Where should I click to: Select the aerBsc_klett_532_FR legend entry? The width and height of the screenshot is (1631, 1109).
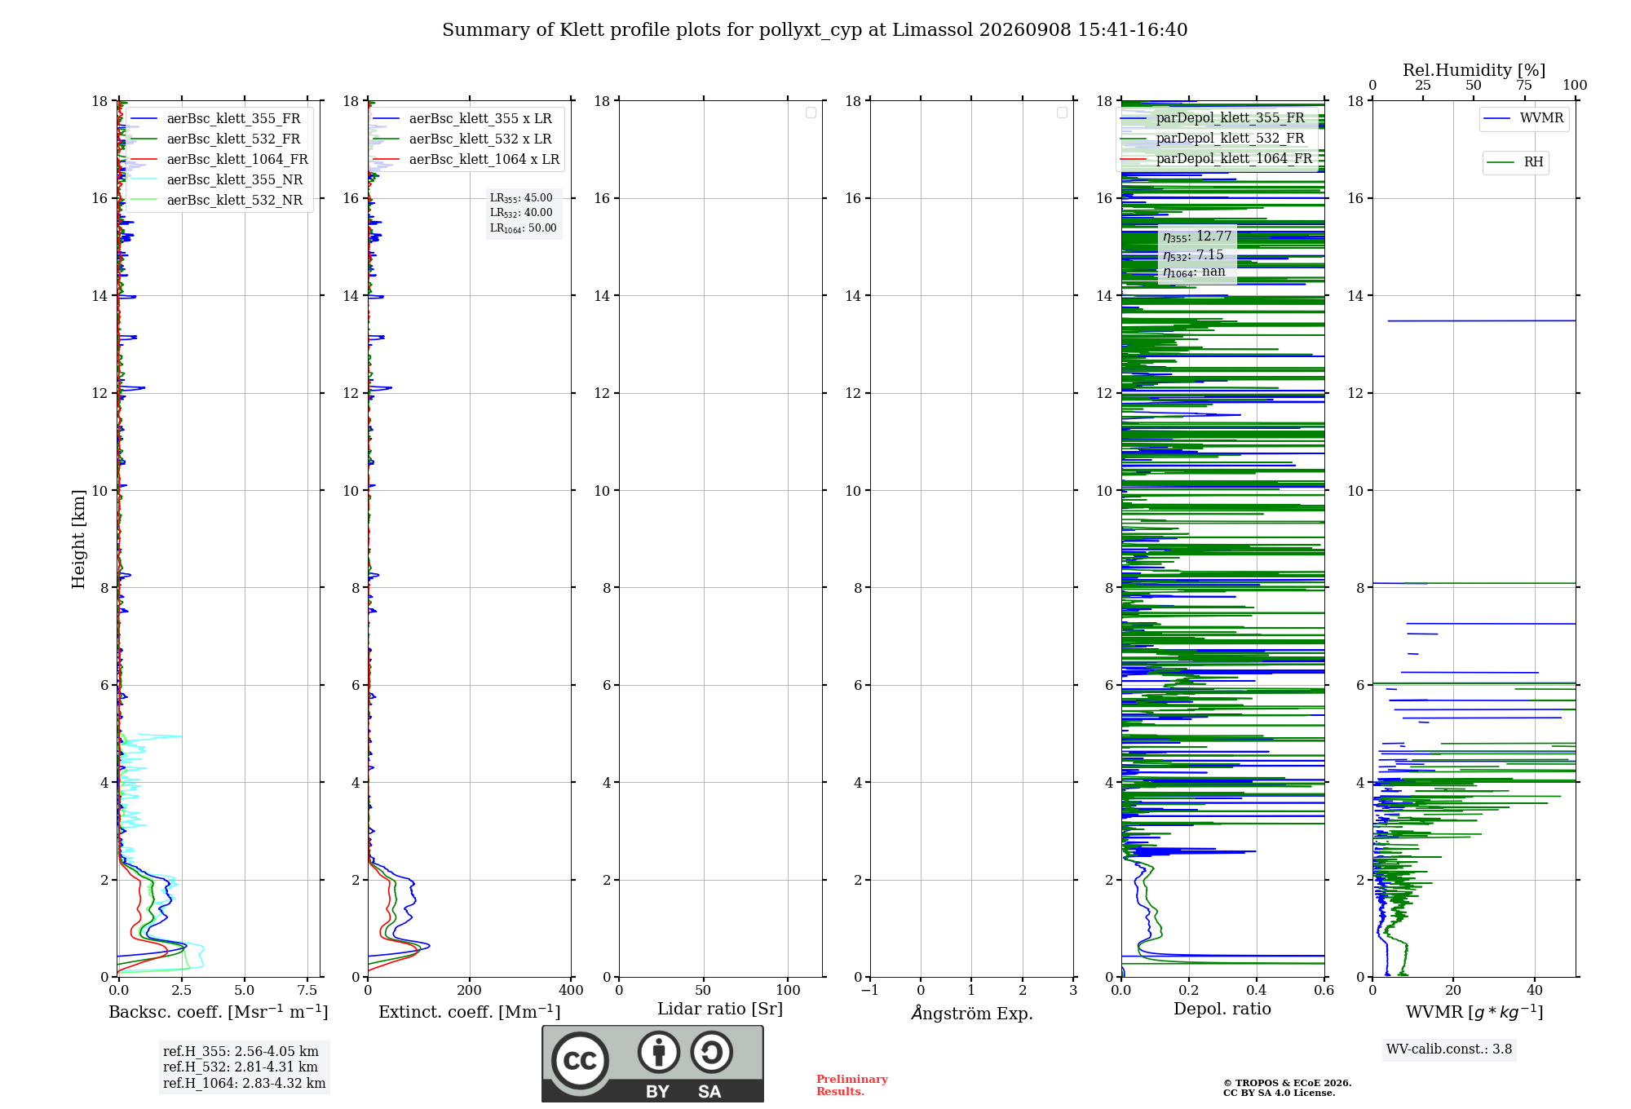216,139
